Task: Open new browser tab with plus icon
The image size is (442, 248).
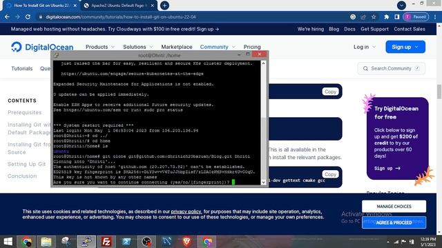Action: coord(164,6)
